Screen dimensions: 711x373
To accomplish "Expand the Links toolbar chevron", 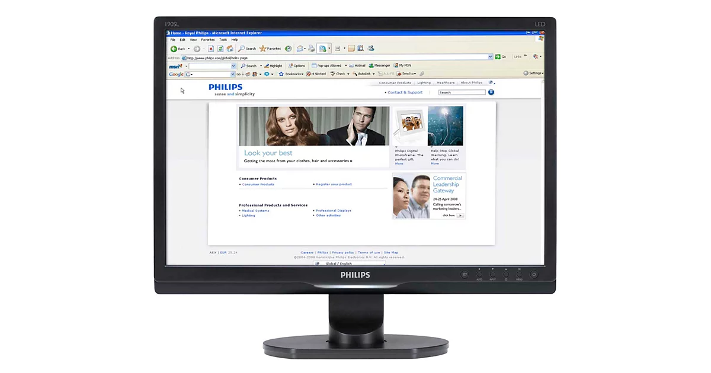I will tap(526, 56).
